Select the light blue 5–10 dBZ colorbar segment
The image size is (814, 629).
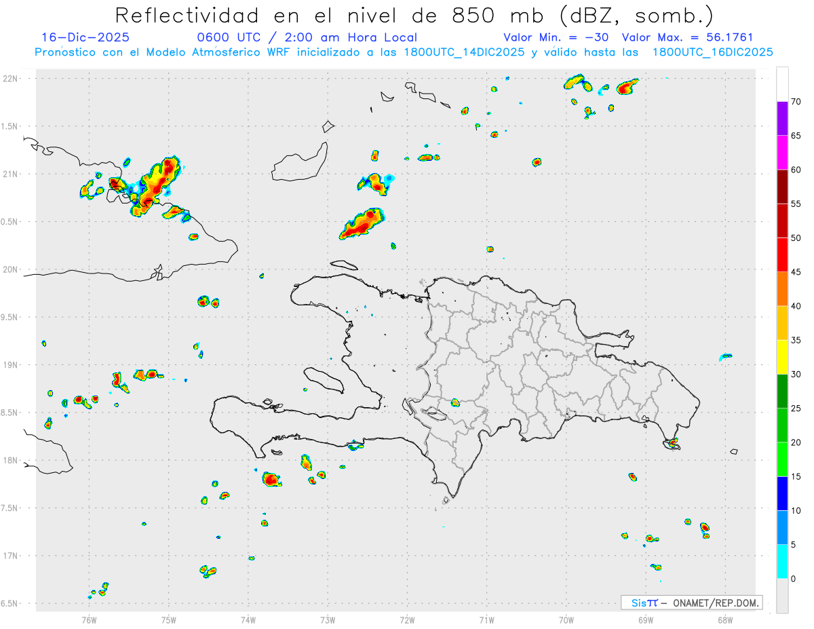tap(782, 528)
